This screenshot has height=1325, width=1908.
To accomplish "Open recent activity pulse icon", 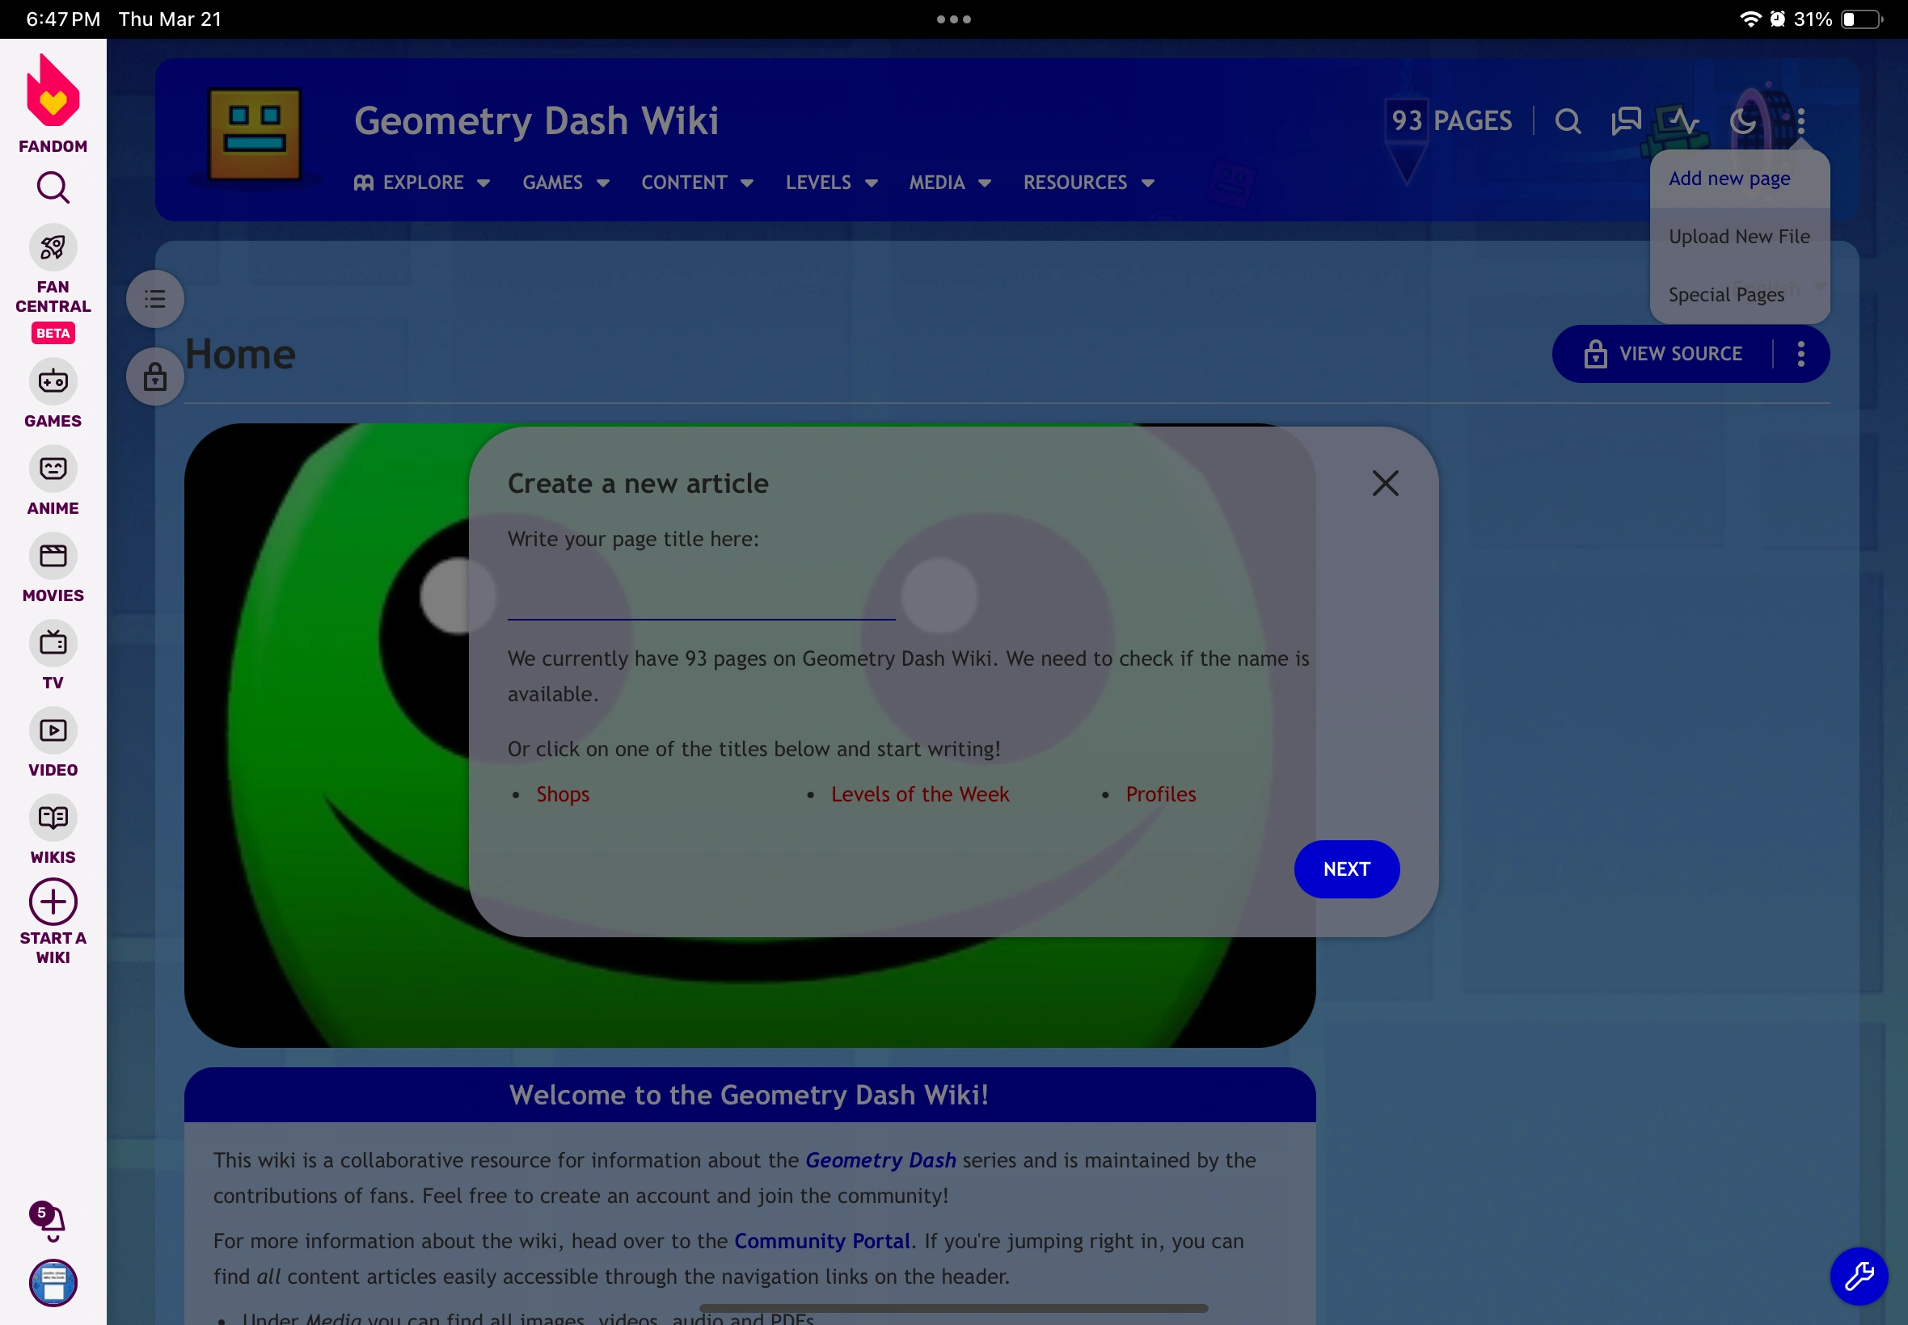I will (1684, 121).
